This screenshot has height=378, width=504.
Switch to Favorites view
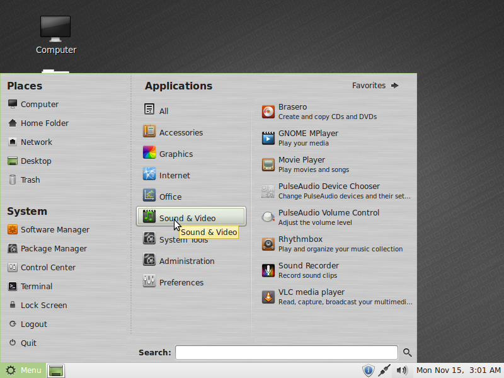tap(375, 86)
